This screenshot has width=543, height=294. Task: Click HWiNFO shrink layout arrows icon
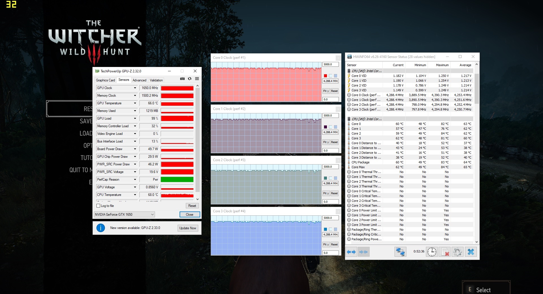(363, 252)
